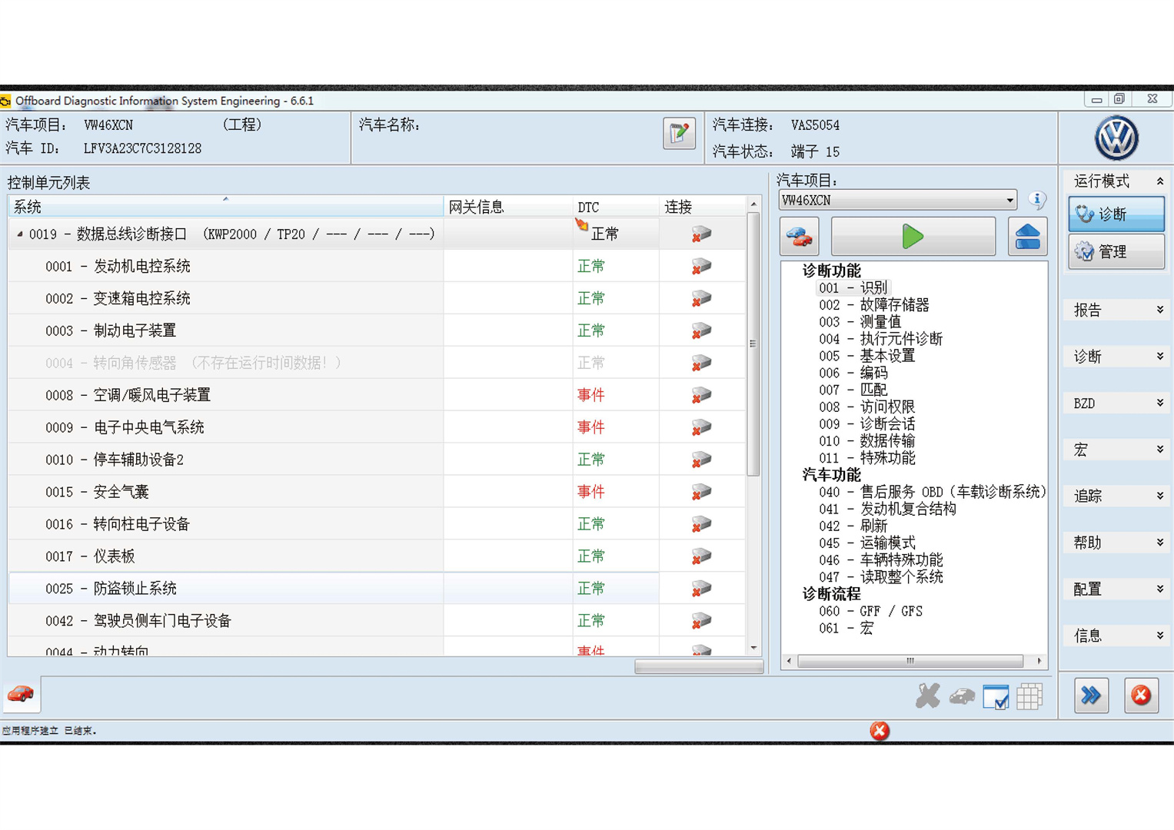Screen dimensions: 1174x830
Task: Select 0003 - 制动电子装置 row
Action: point(377,331)
